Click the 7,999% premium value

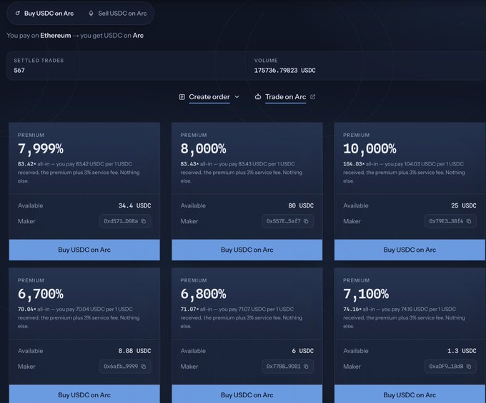(41, 149)
